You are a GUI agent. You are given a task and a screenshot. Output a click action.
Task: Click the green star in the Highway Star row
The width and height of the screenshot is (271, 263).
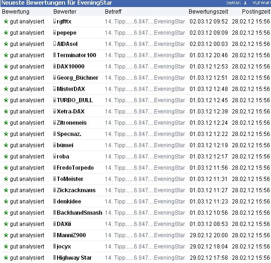(x=6, y=258)
